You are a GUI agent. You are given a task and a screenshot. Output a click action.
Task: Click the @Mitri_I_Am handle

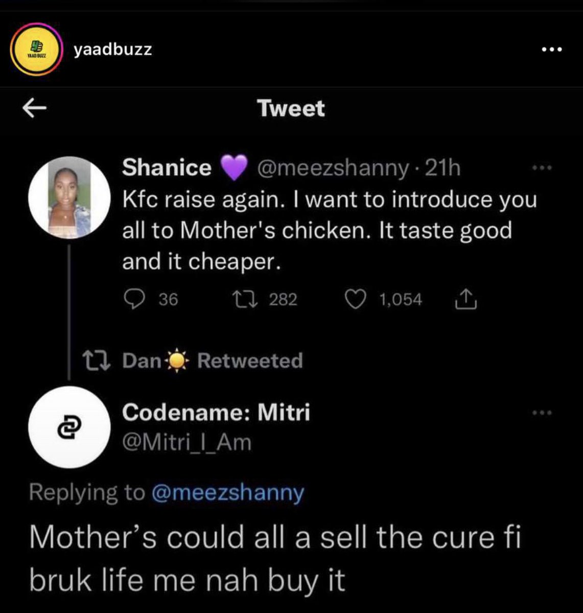186,442
